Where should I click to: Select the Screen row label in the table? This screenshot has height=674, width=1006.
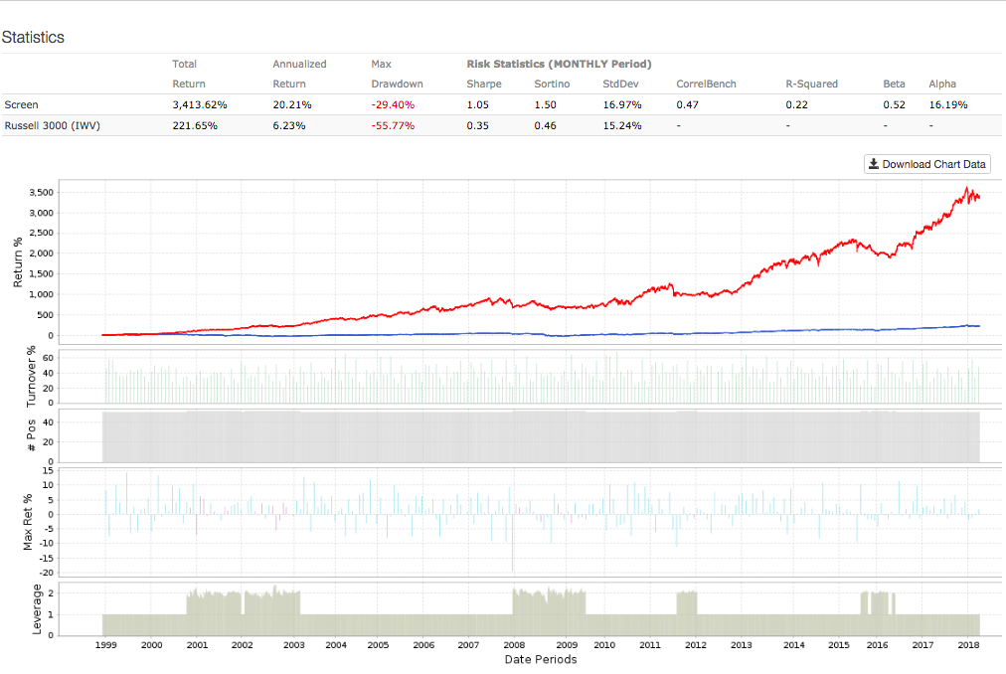pos(21,104)
